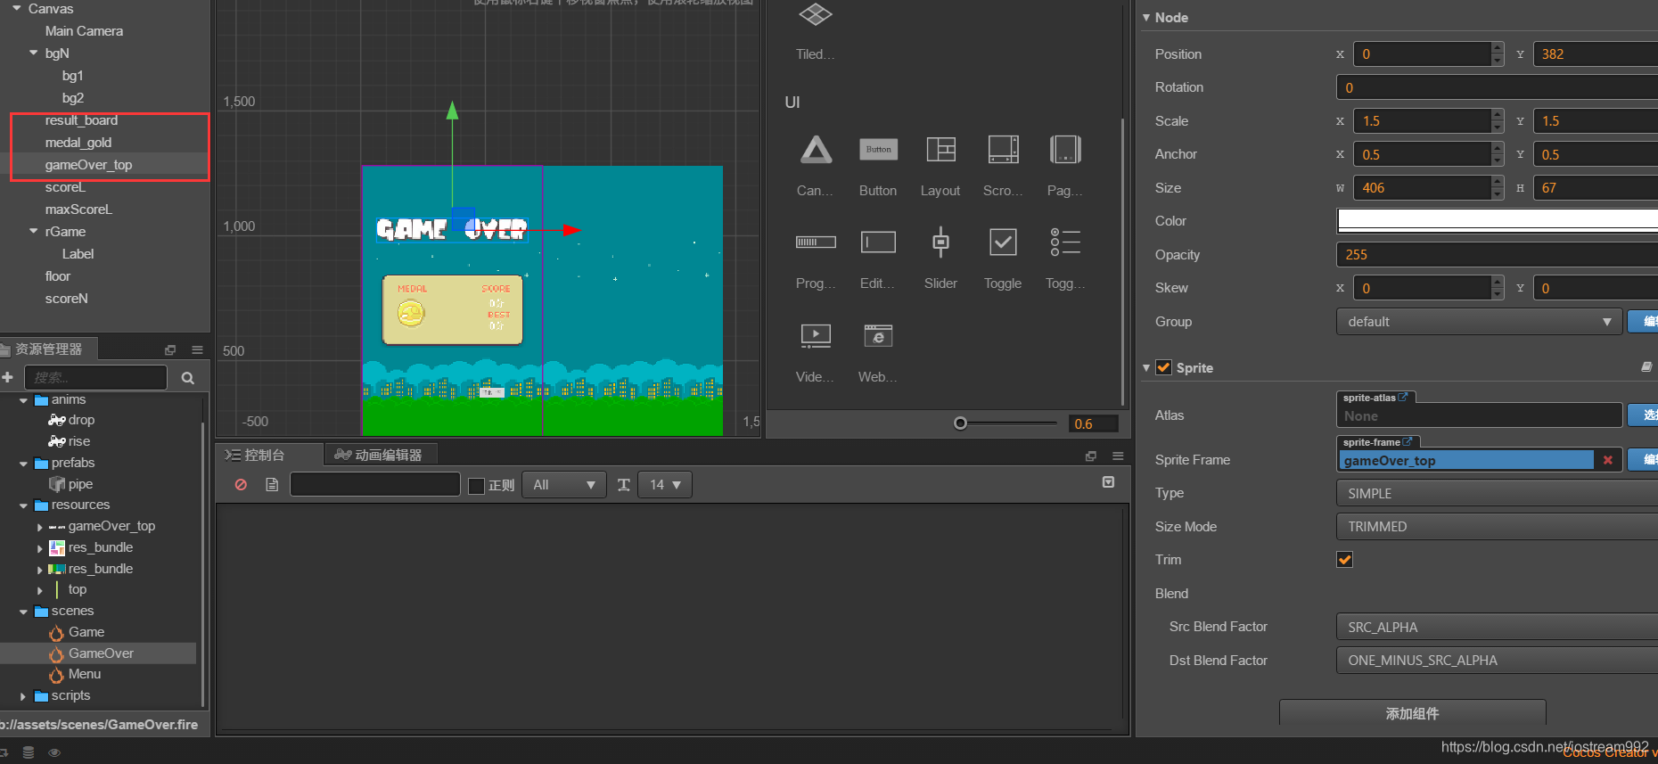
Task: Collapse the rGame node in hierarchy
Action: [34, 232]
